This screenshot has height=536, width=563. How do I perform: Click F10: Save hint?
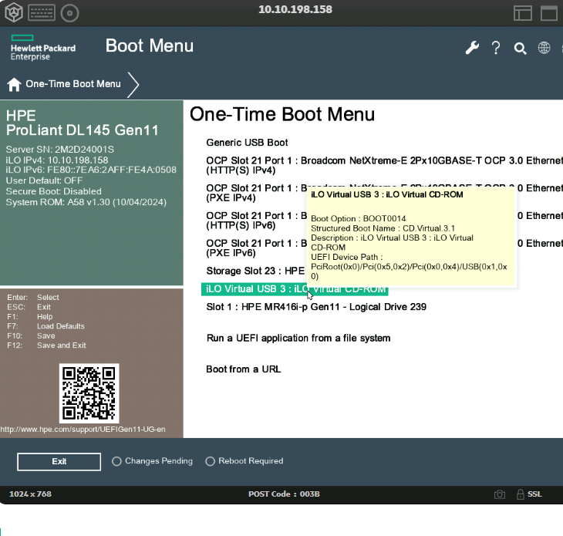(x=32, y=336)
